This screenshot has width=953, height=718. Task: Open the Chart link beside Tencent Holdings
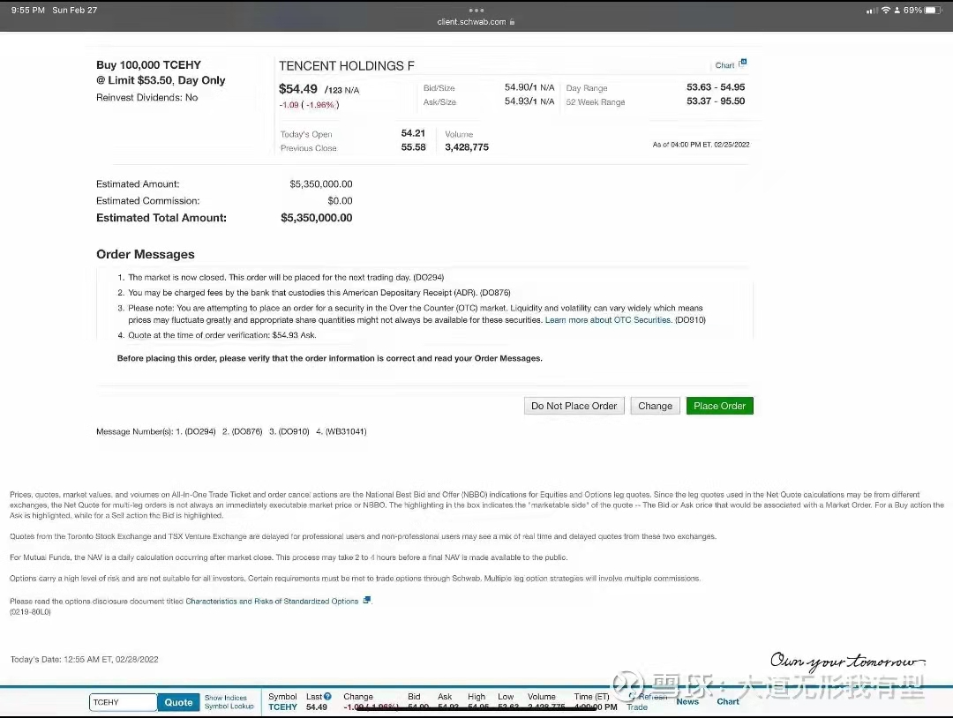click(724, 65)
